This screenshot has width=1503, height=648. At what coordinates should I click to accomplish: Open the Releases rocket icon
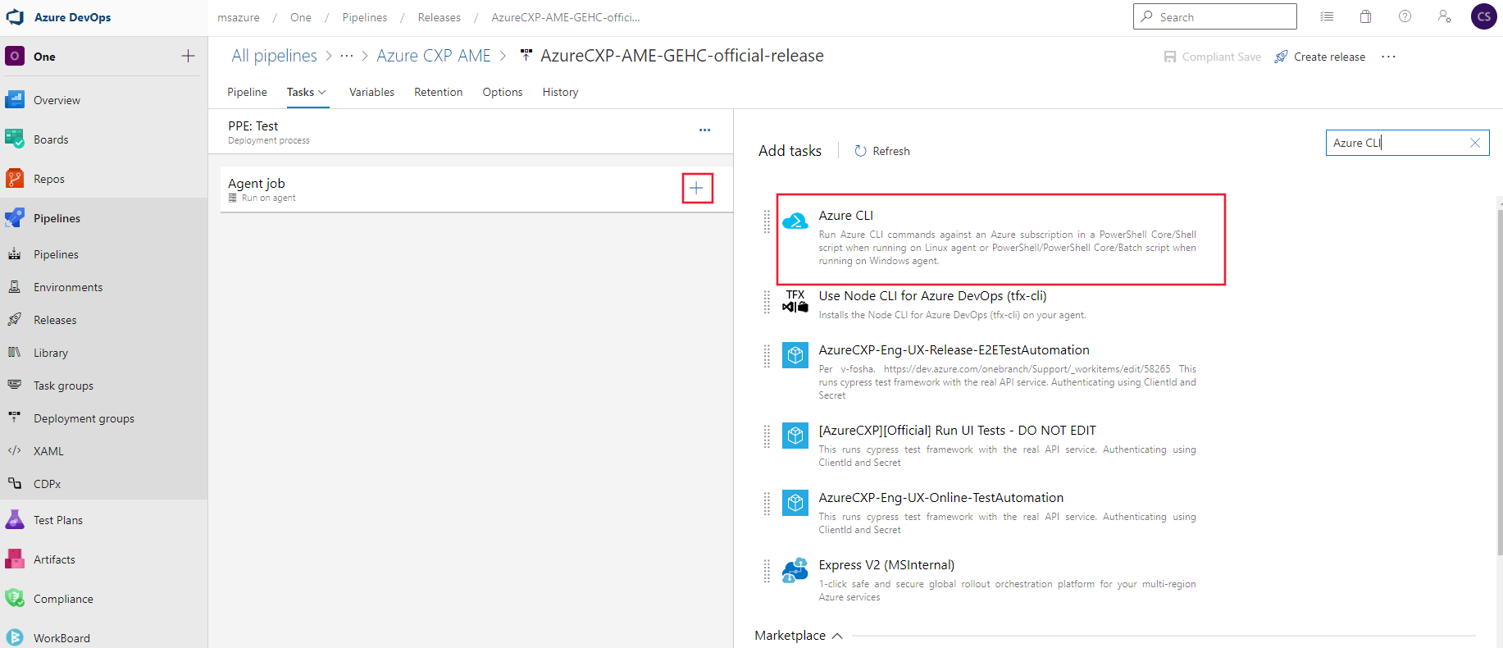15,320
